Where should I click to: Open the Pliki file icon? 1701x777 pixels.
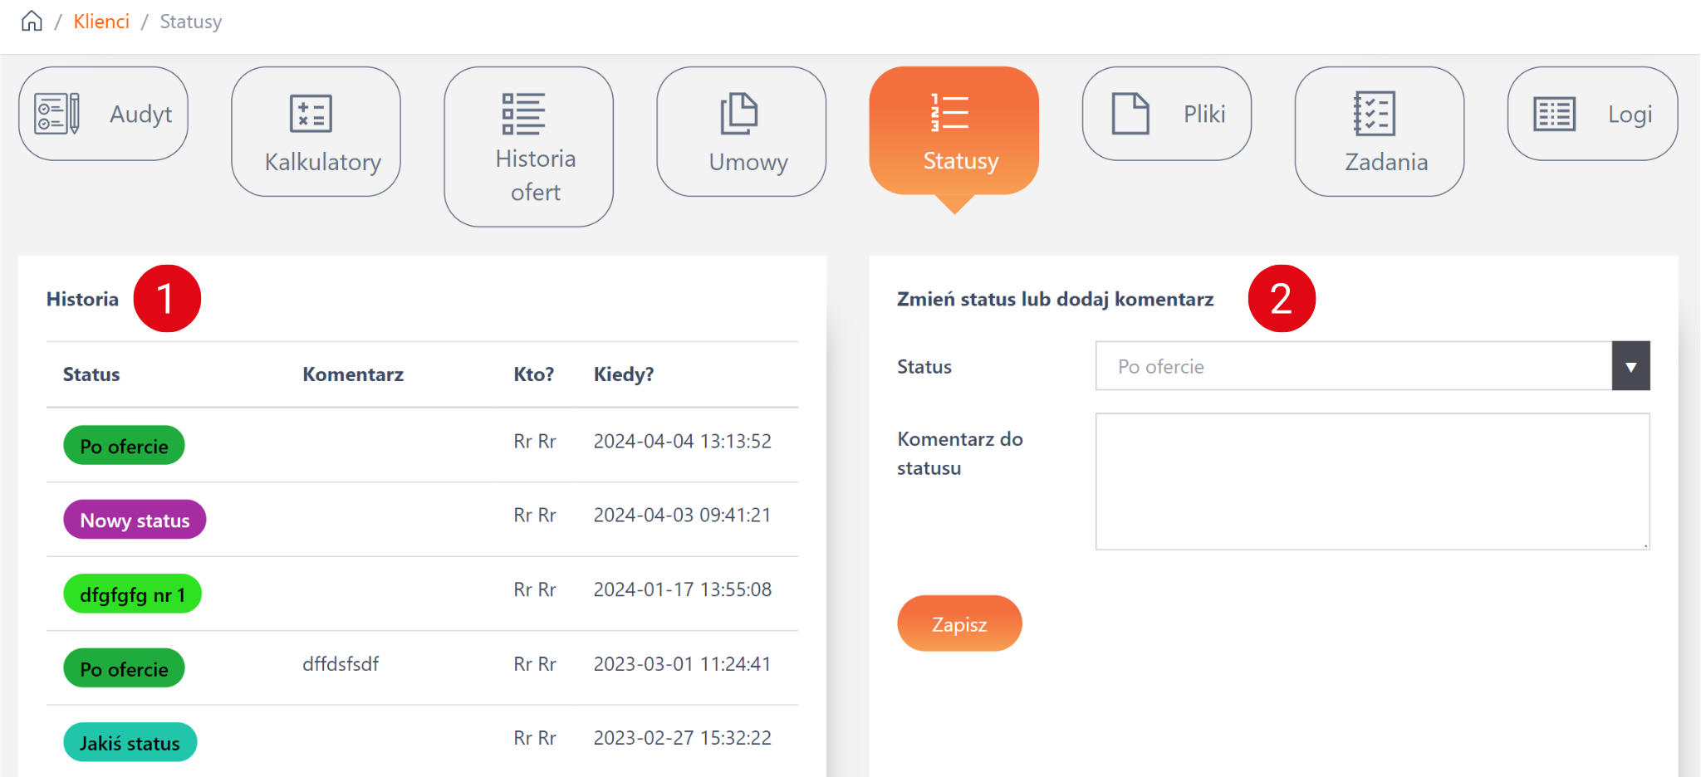[x=1130, y=114]
